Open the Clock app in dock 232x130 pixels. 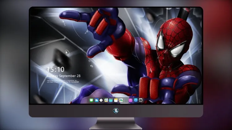(x=101, y=100)
